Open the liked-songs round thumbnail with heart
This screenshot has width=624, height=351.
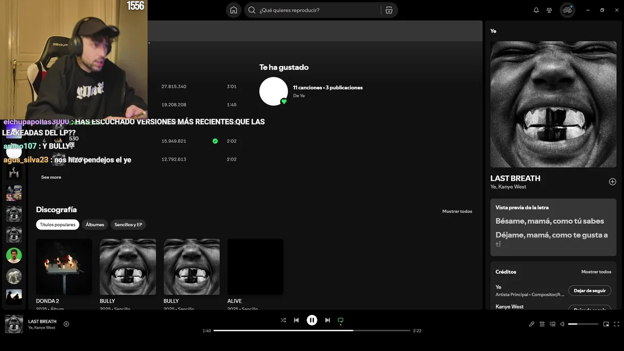coord(273,91)
